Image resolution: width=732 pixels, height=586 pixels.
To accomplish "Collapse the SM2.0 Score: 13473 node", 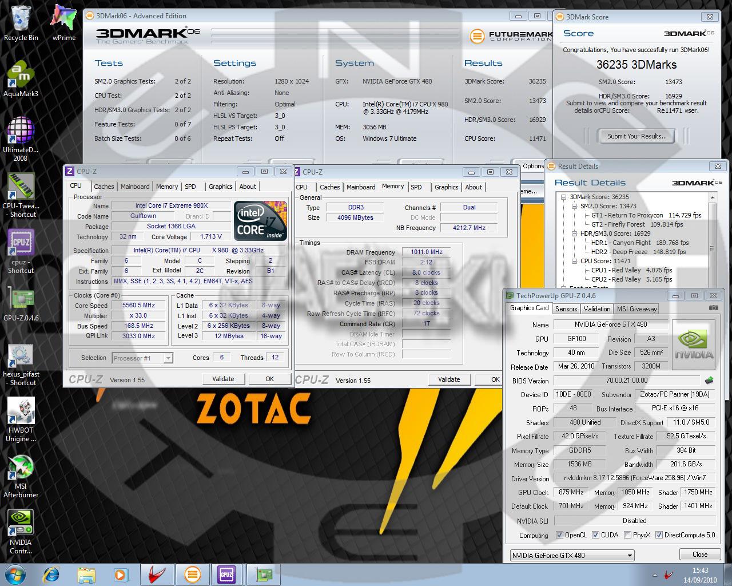I will coord(575,206).
